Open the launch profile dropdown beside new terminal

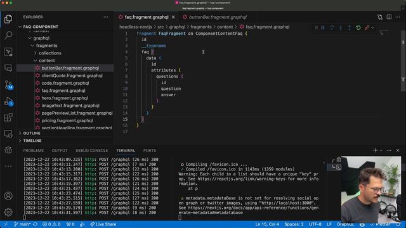pyautogui.click(x=381, y=151)
